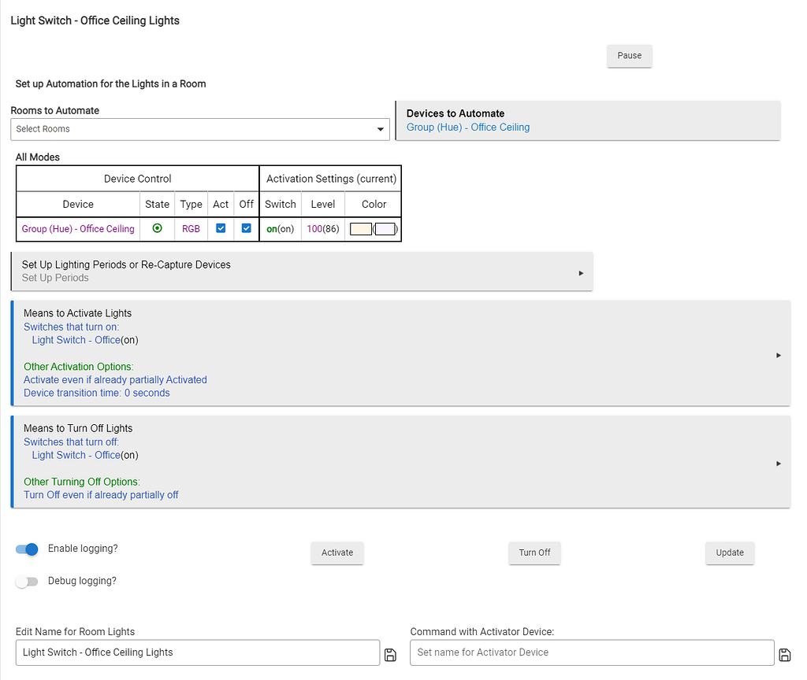This screenshot has height=680, width=807.
Task: Click the Turn Off button
Action: pyautogui.click(x=534, y=552)
